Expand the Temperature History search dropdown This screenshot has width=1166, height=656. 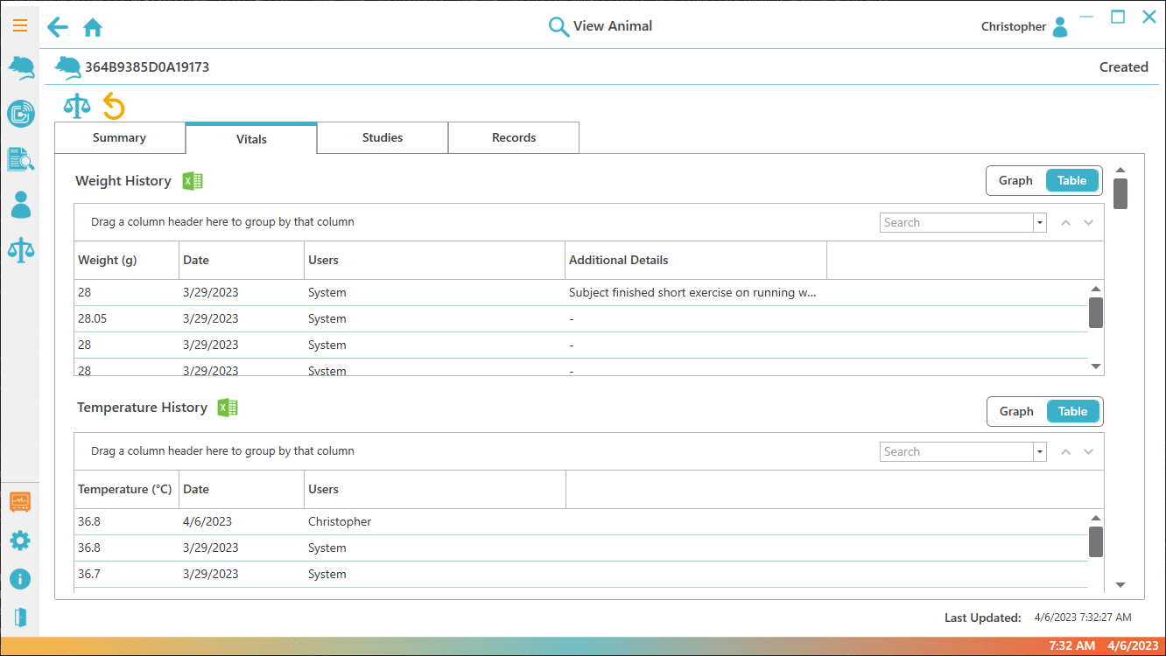pyautogui.click(x=1040, y=452)
